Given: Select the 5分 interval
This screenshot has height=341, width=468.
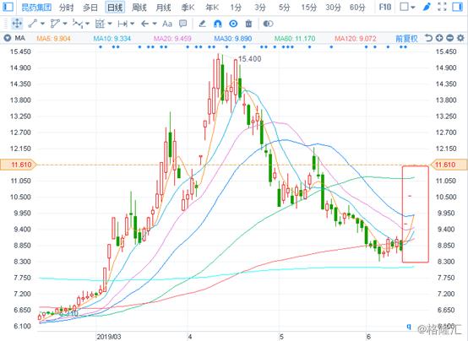Looking at the screenshot, I should tap(284, 7).
